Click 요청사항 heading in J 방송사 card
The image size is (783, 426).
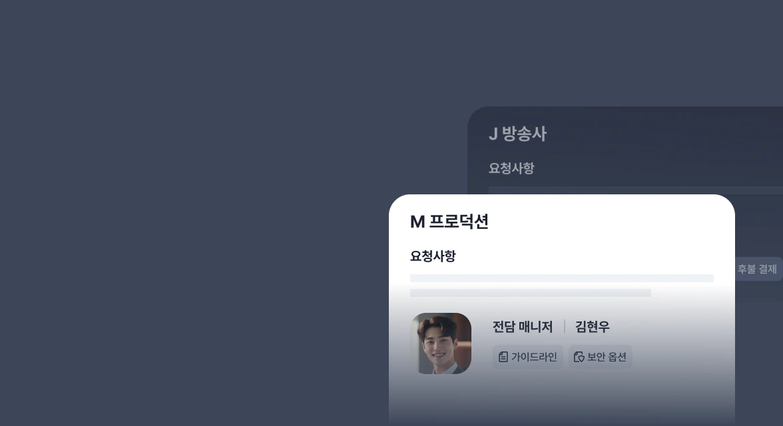click(x=511, y=168)
